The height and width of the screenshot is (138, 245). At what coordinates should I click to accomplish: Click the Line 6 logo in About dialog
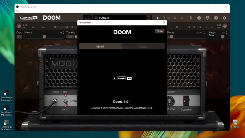coord(122,78)
